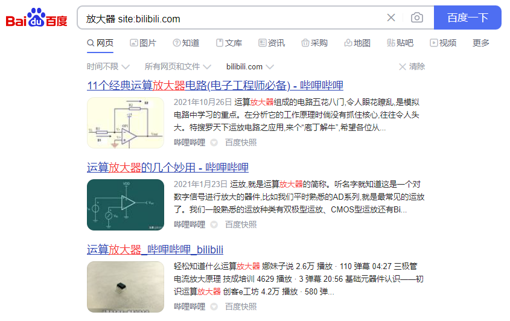Expand the bilibili.com site filter dropdown
Screen dimensions: 510x321
[x=250, y=66]
